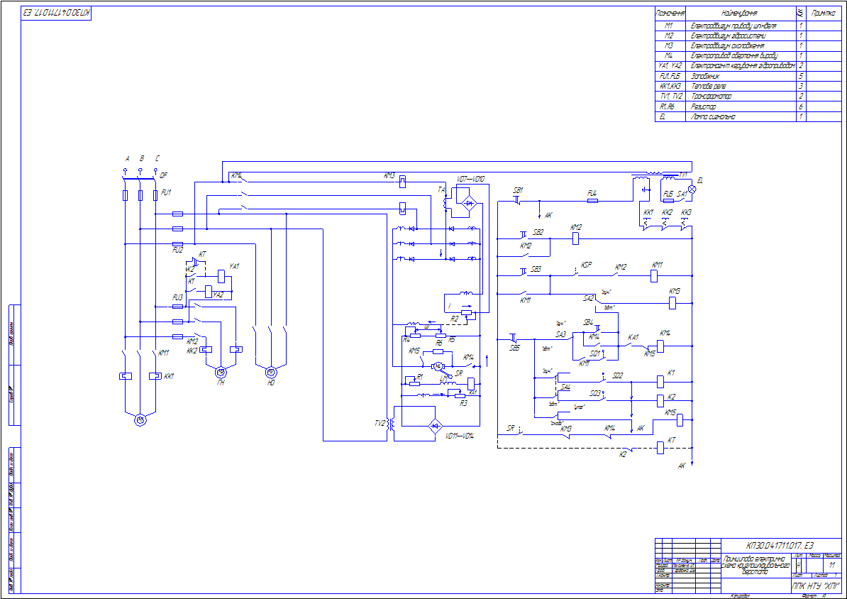Select the FU4 fuse symbol
Screen dimensions: 847x599
[x=592, y=201]
